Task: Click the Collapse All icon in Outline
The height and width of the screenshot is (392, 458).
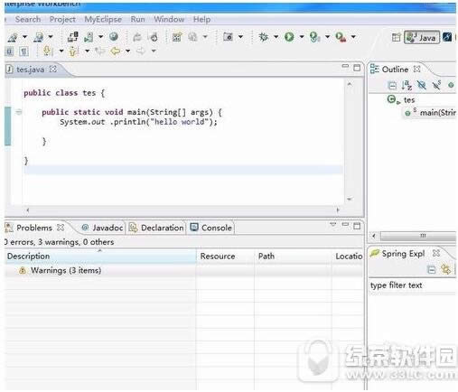Action: [x=392, y=86]
